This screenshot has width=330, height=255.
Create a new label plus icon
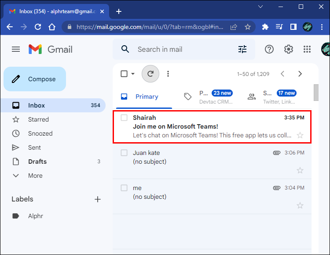pos(97,199)
